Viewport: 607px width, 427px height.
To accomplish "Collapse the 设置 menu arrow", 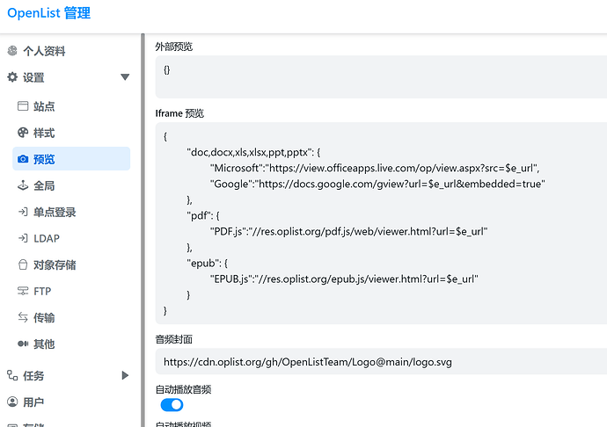I will (x=125, y=77).
